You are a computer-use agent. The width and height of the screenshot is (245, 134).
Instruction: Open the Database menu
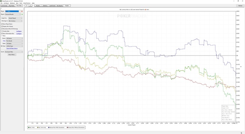point(12,3)
